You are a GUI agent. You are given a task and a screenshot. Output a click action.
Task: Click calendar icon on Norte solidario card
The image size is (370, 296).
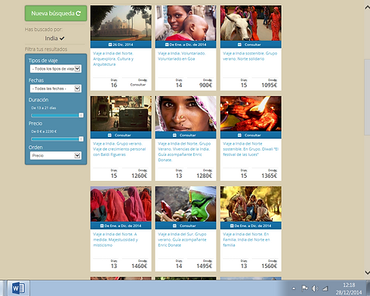pyautogui.click(x=239, y=45)
